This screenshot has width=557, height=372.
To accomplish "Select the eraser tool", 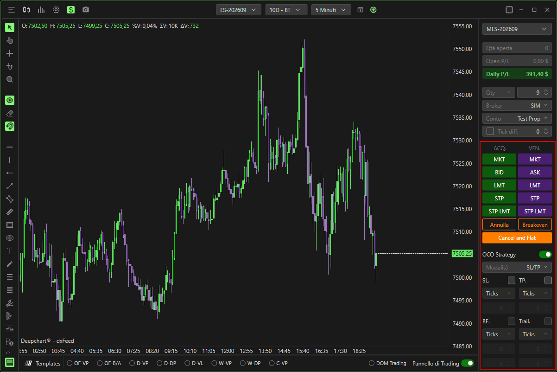I will coord(10,113).
